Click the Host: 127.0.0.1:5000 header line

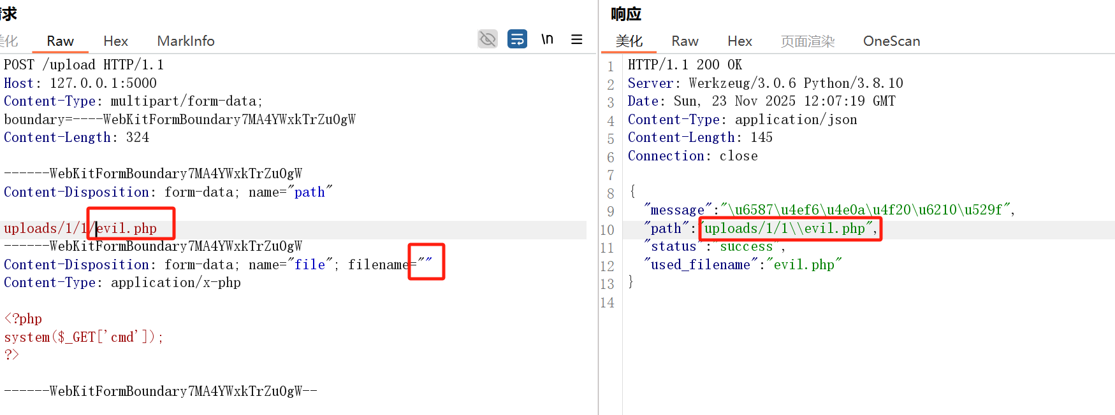(80, 83)
